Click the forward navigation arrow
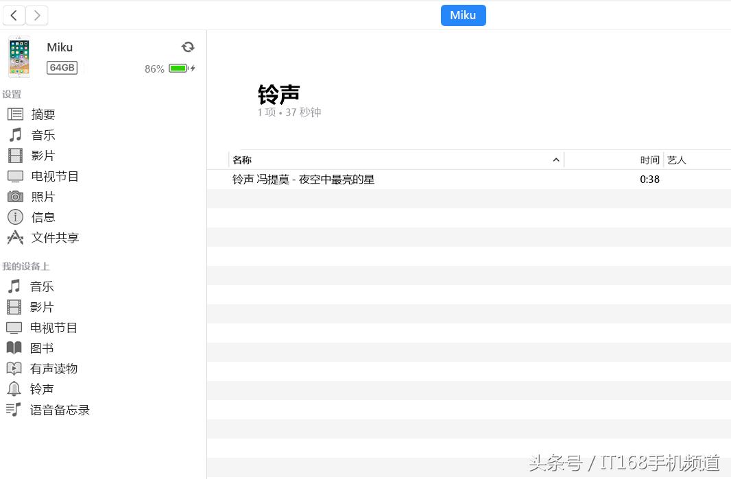Screen dimensions: 731x479 [x=36, y=15]
